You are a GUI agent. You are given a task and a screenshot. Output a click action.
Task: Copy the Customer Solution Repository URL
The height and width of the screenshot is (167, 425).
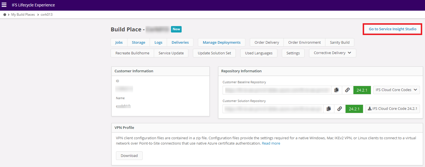pyautogui.click(x=329, y=109)
